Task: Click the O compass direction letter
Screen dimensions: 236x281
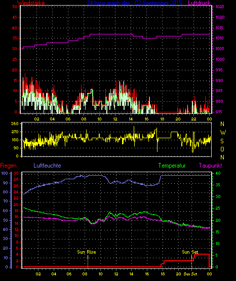Action: point(222,149)
